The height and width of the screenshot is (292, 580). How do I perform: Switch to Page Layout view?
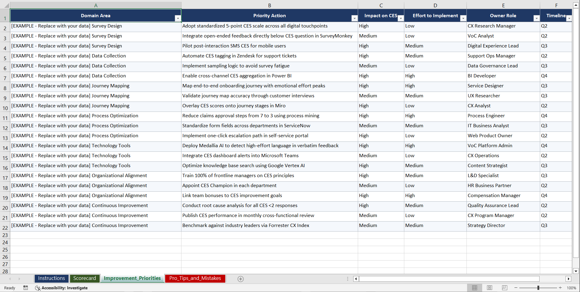coord(489,288)
